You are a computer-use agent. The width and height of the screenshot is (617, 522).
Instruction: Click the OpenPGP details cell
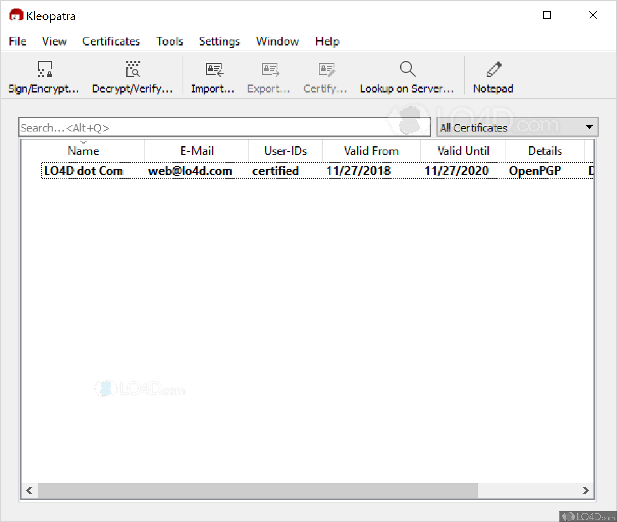pos(535,171)
